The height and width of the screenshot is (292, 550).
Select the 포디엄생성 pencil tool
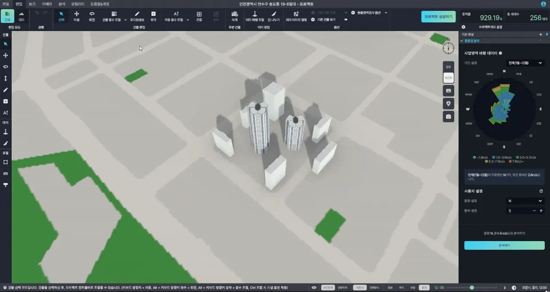[137, 16]
